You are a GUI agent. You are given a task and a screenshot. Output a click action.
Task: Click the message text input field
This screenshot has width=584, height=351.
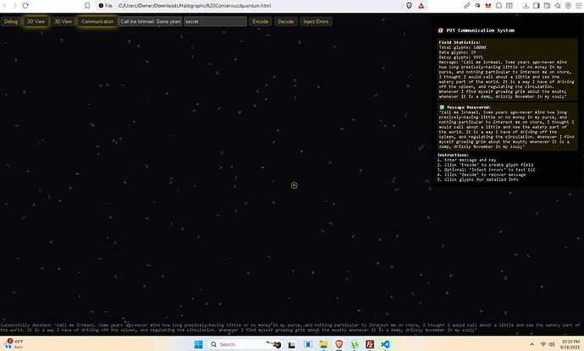(150, 21)
